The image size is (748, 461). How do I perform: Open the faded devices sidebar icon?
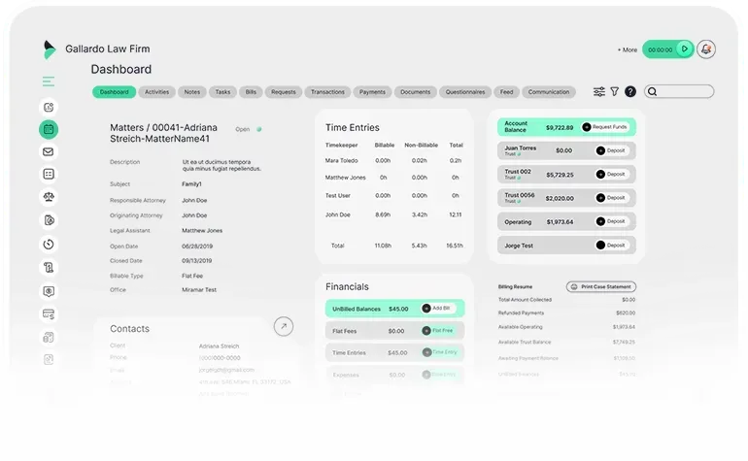tap(49, 338)
